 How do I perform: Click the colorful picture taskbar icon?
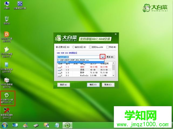(46, 125)
